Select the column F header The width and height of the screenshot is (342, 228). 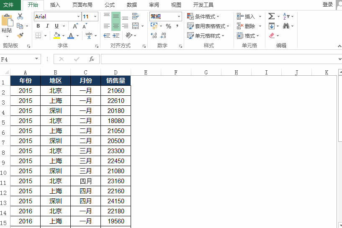[176, 72]
